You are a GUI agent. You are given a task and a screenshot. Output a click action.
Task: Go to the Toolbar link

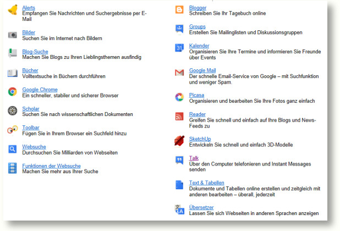(x=31, y=128)
